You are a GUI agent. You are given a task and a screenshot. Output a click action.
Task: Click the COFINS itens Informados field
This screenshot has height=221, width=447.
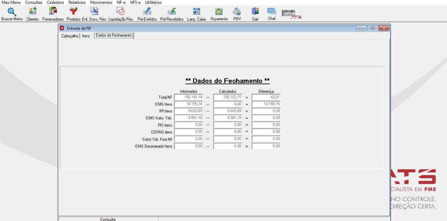(188, 132)
